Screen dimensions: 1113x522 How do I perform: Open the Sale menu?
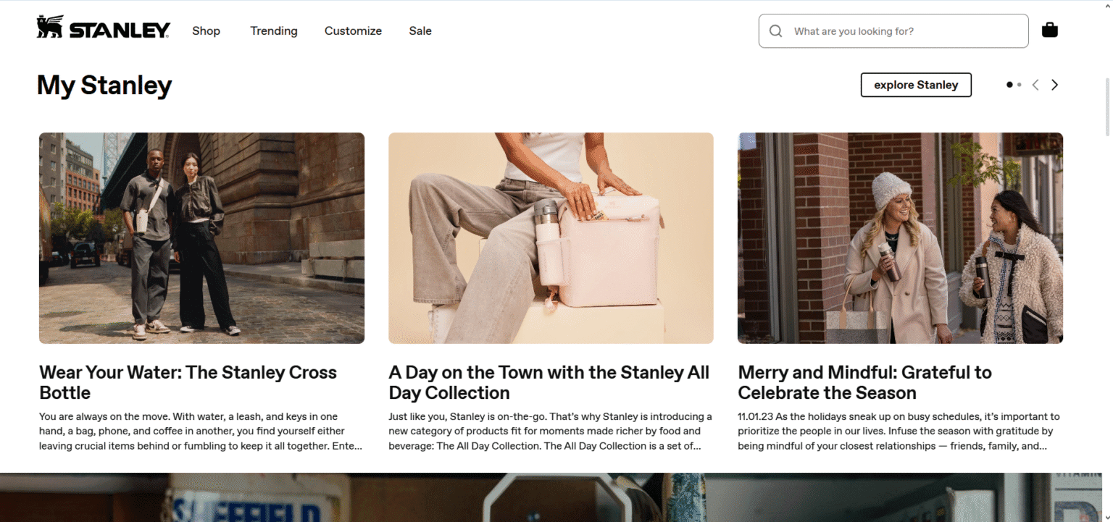tap(420, 30)
